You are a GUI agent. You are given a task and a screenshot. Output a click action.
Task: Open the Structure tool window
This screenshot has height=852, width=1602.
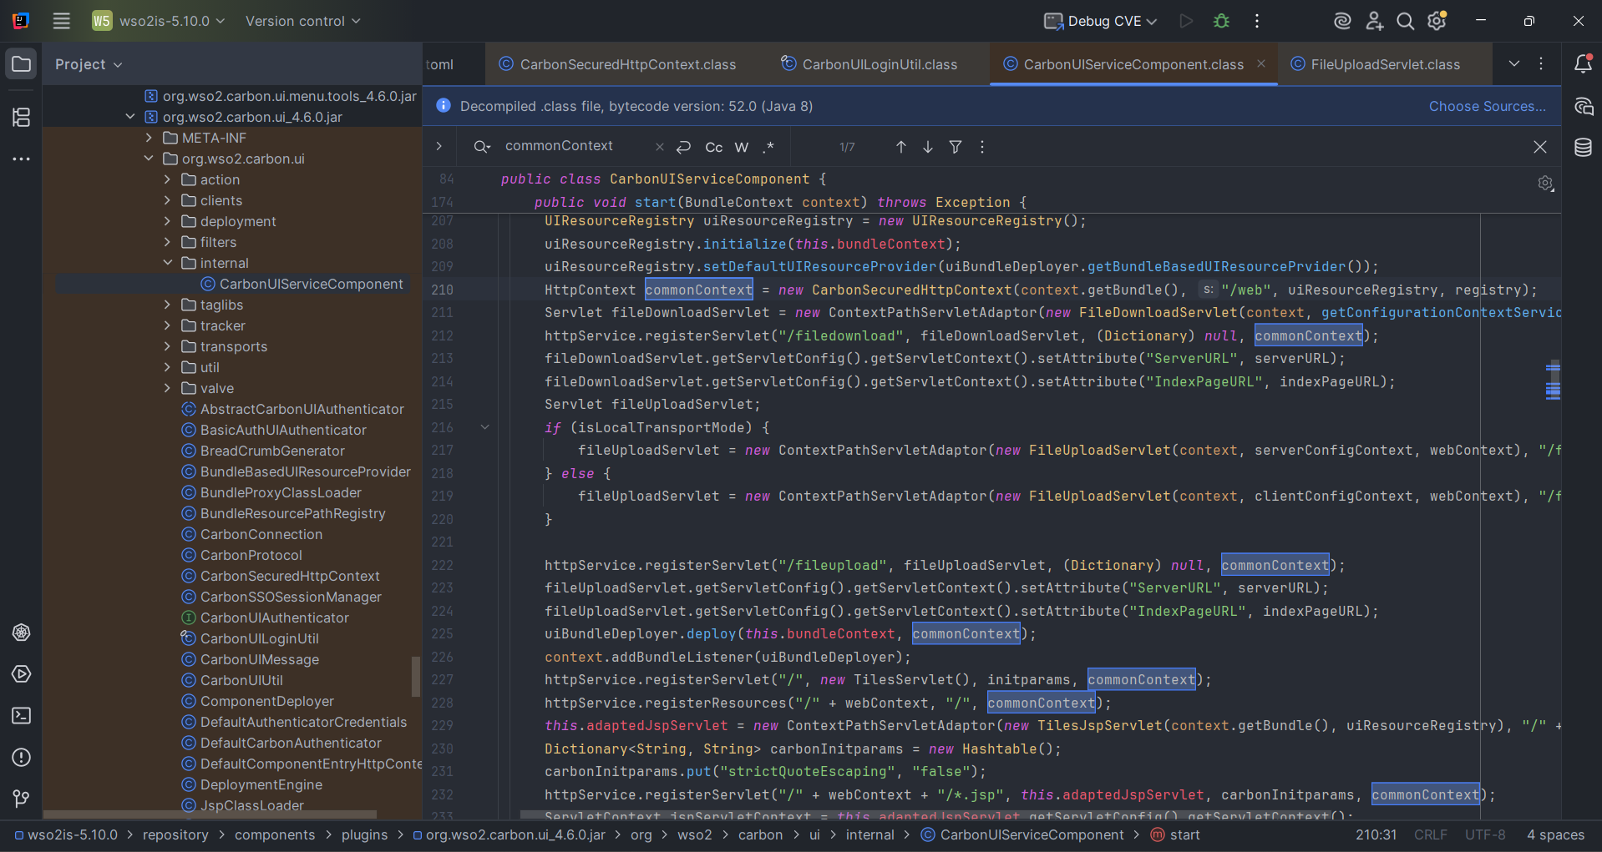(21, 117)
